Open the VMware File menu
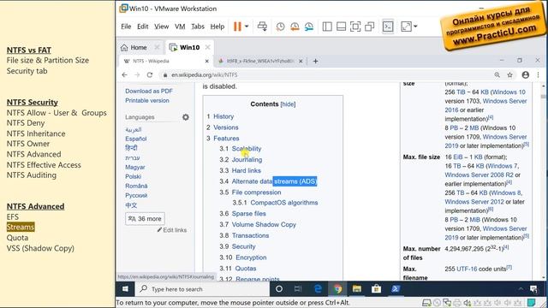Viewport: 548px width, 308px height. 126,27
